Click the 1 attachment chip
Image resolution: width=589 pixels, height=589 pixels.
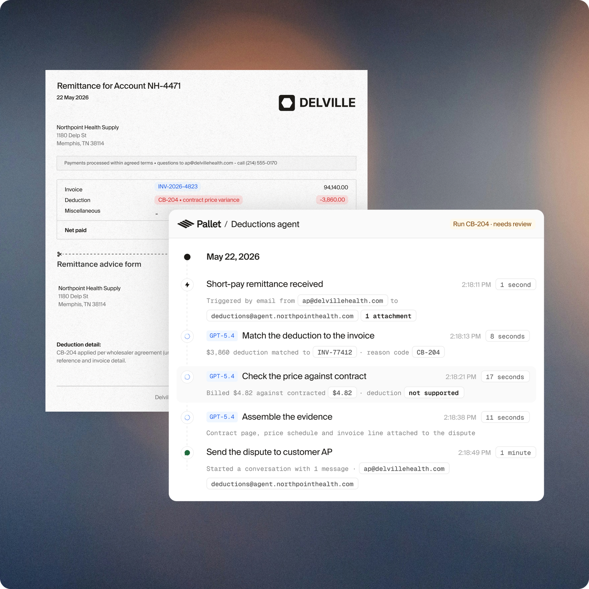pyautogui.click(x=388, y=316)
